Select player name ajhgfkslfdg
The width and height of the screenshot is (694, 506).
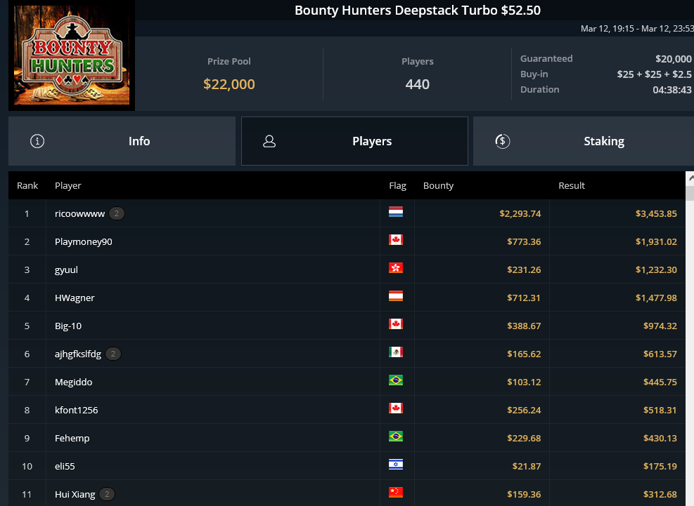tap(78, 354)
